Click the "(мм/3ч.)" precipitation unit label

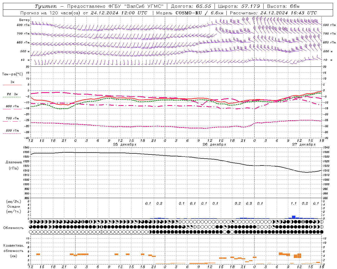(x=13, y=201)
